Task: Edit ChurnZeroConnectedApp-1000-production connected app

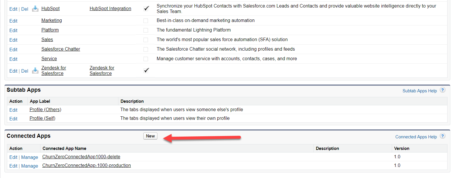Action: [13, 166]
